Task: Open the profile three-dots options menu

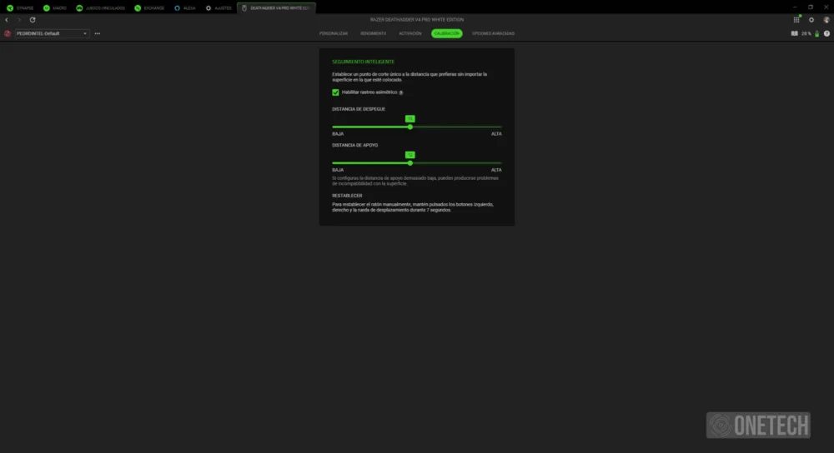Action: [98, 33]
